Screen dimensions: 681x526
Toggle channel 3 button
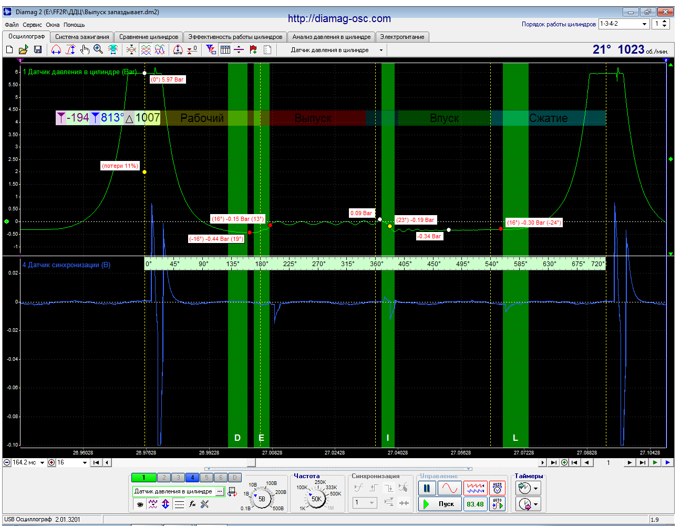(178, 478)
